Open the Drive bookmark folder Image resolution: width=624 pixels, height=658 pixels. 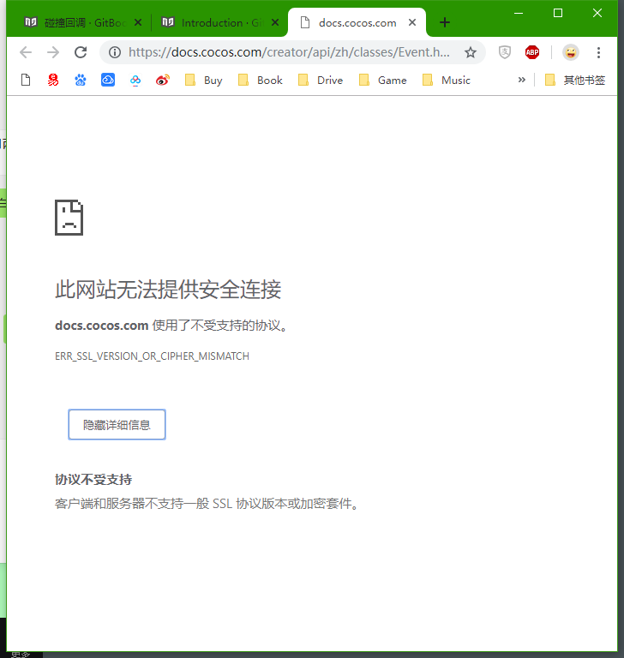(321, 80)
